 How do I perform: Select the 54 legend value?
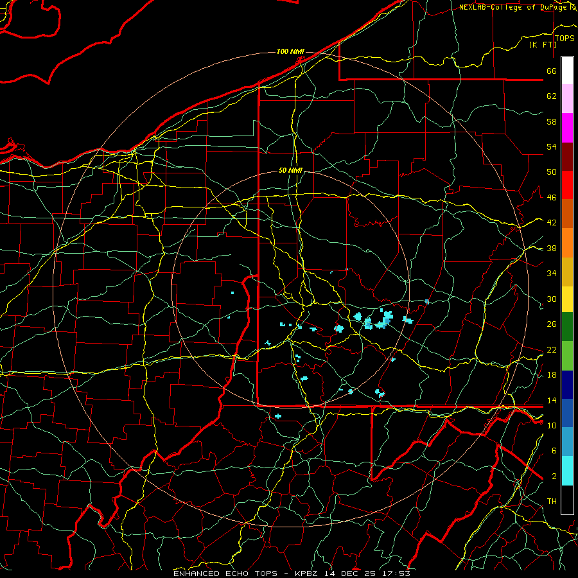552,146
